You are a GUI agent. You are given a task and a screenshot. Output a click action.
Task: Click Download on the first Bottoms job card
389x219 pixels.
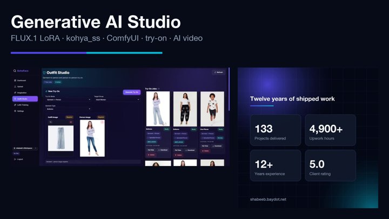[163, 150]
